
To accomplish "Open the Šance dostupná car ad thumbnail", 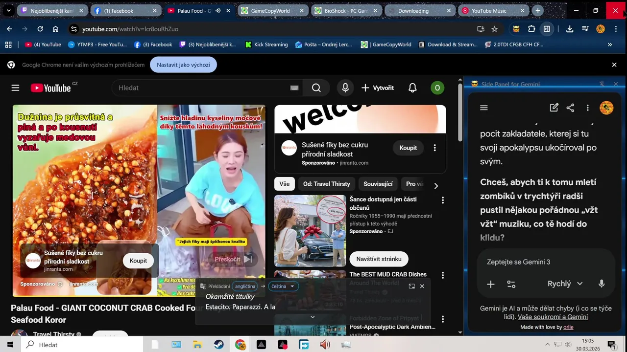I will [x=310, y=231].
